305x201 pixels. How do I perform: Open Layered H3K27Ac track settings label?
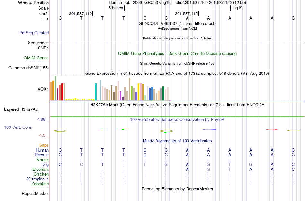pyautogui.click(x=21, y=109)
